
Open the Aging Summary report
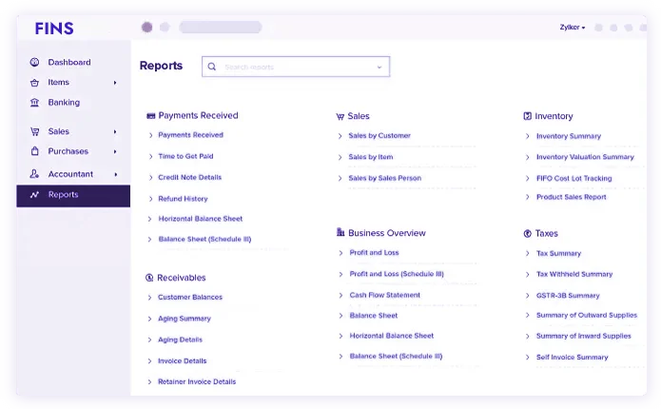184,319
